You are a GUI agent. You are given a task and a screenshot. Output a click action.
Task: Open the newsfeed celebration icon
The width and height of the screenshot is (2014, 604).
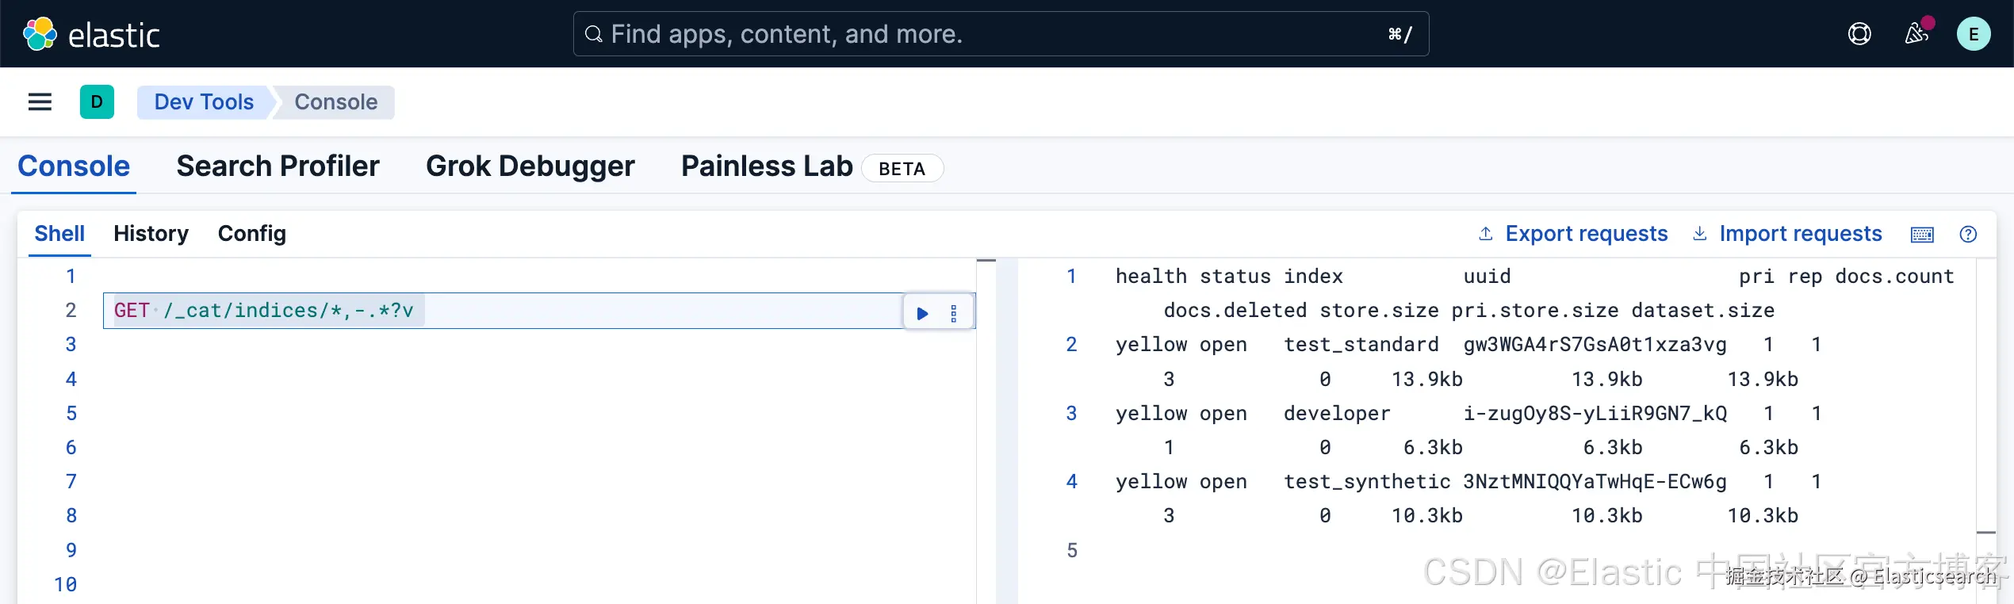[1916, 34]
